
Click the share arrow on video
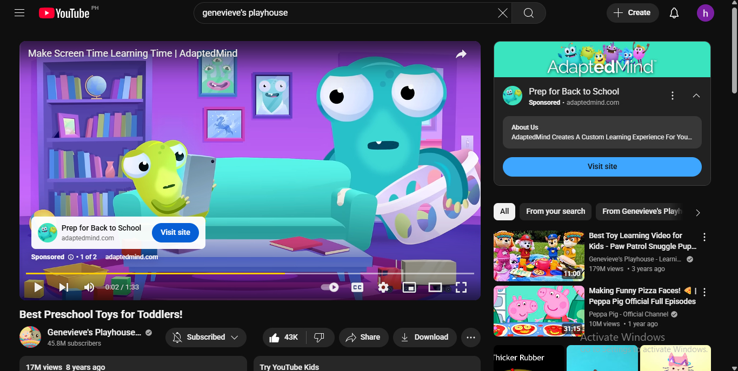point(461,54)
